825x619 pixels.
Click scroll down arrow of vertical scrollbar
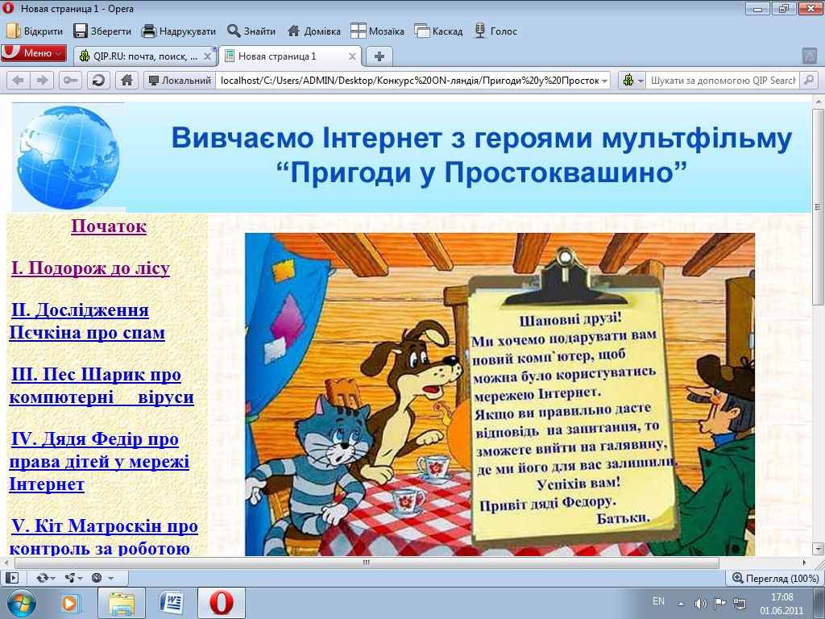[818, 549]
